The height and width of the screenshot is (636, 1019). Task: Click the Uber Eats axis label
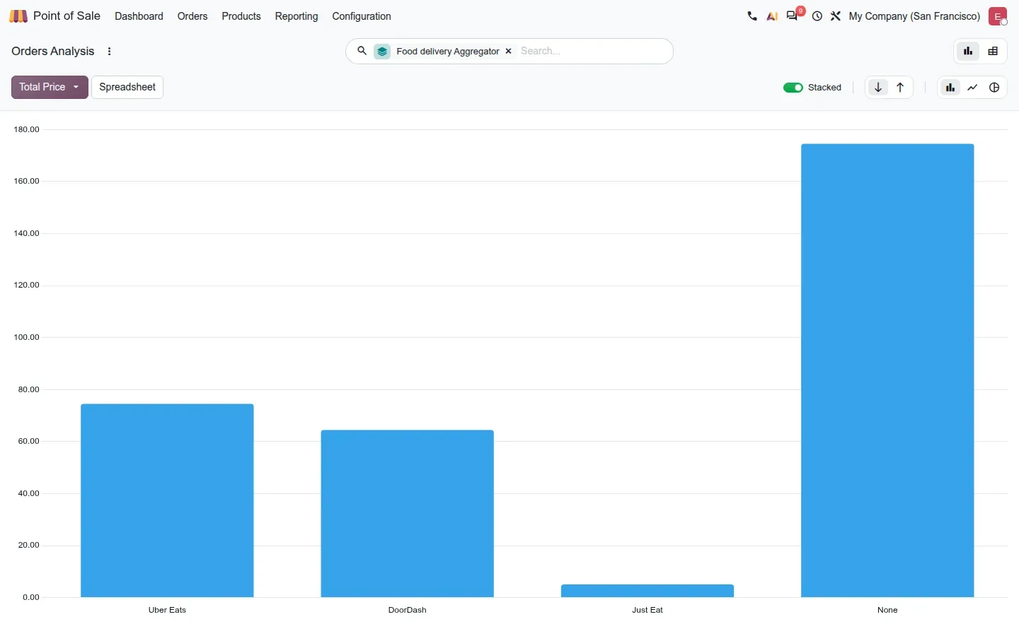[167, 610]
